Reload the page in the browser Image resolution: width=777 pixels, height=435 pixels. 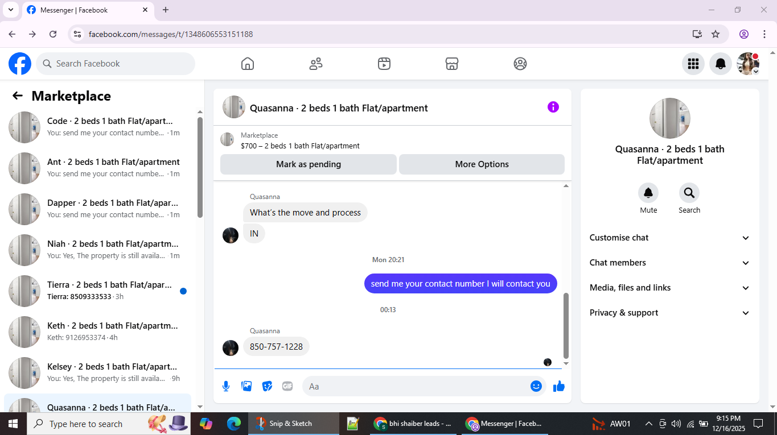pyautogui.click(x=53, y=34)
